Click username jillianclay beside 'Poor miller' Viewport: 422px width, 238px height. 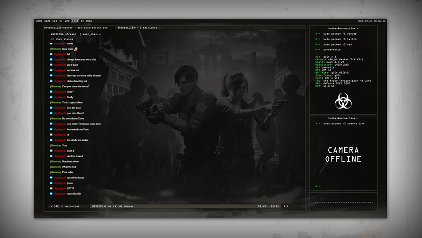tap(55, 172)
